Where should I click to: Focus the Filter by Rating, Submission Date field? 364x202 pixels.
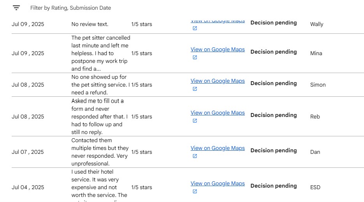pyautogui.click(x=70, y=8)
